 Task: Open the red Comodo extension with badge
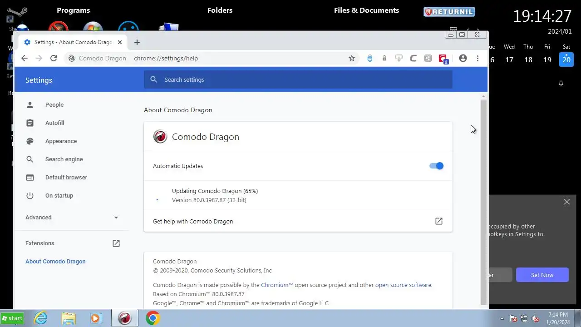point(443,59)
